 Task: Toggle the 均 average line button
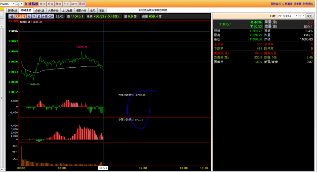[x=24, y=17]
